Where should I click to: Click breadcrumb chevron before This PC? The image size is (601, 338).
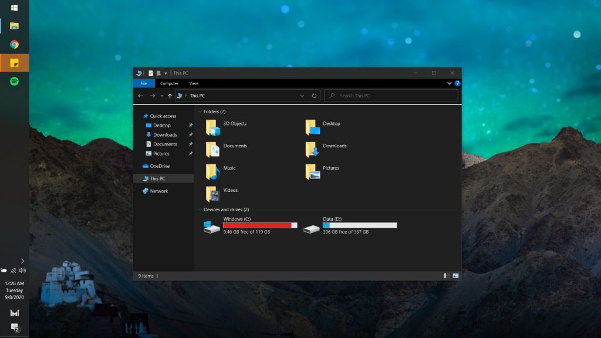click(x=186, y=96)
